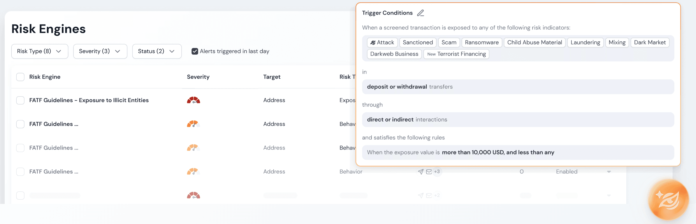Open the Enabled status dropdown arrow
696x224 pixels.
[x=609, y=172]
